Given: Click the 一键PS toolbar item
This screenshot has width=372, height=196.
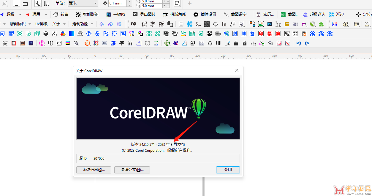Looking at the screenshot, I should tap(116, 14).
